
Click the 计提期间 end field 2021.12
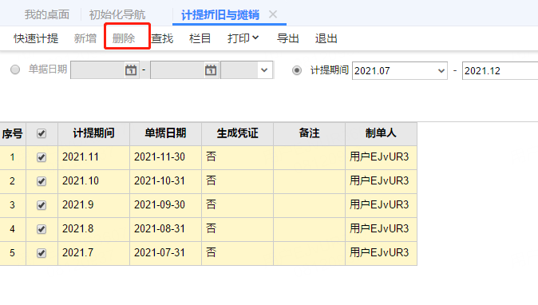[500, 71]
